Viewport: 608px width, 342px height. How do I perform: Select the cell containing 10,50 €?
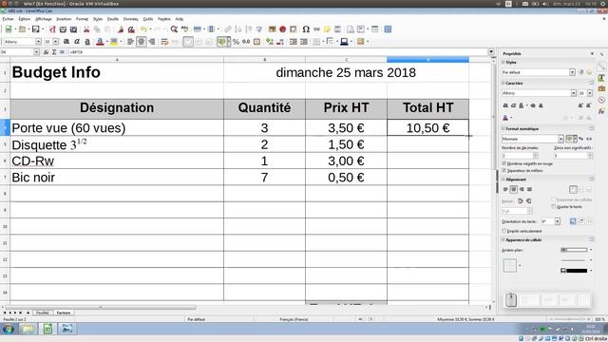point(427,127)
